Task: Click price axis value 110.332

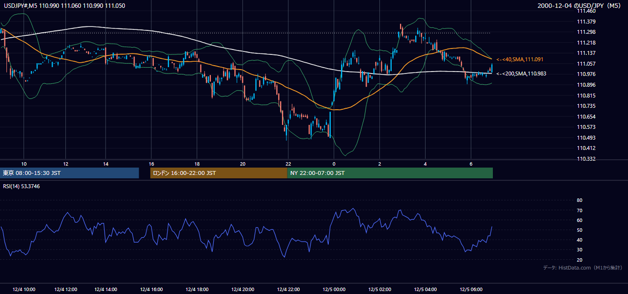Action: [586, 159]
